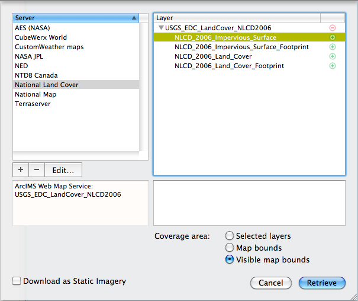Click the ArcIMS Web Map Service description
The width and height of the screenshot is (358, 301).
[x=80, y=203]
